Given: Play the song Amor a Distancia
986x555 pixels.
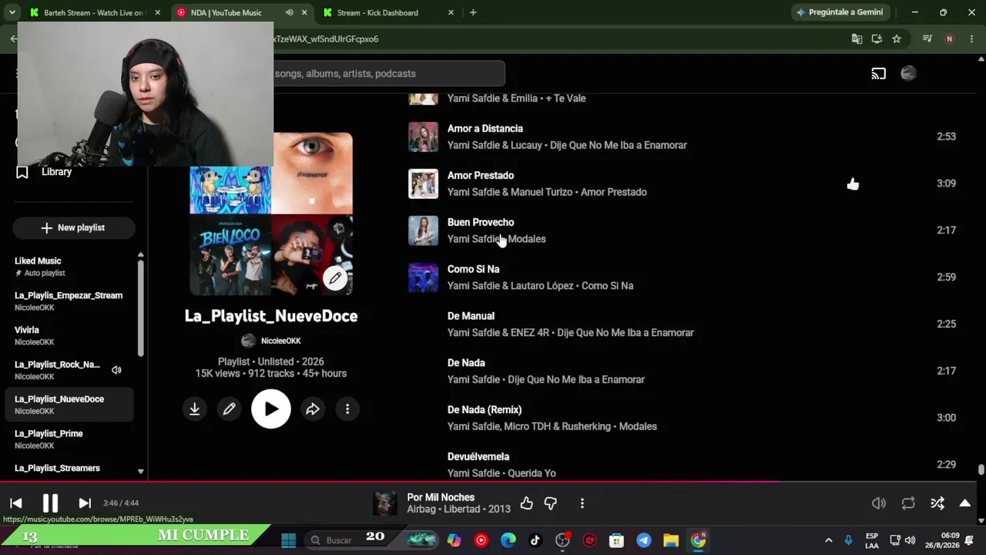Looking at the screenshot, I should pos(485,129).
